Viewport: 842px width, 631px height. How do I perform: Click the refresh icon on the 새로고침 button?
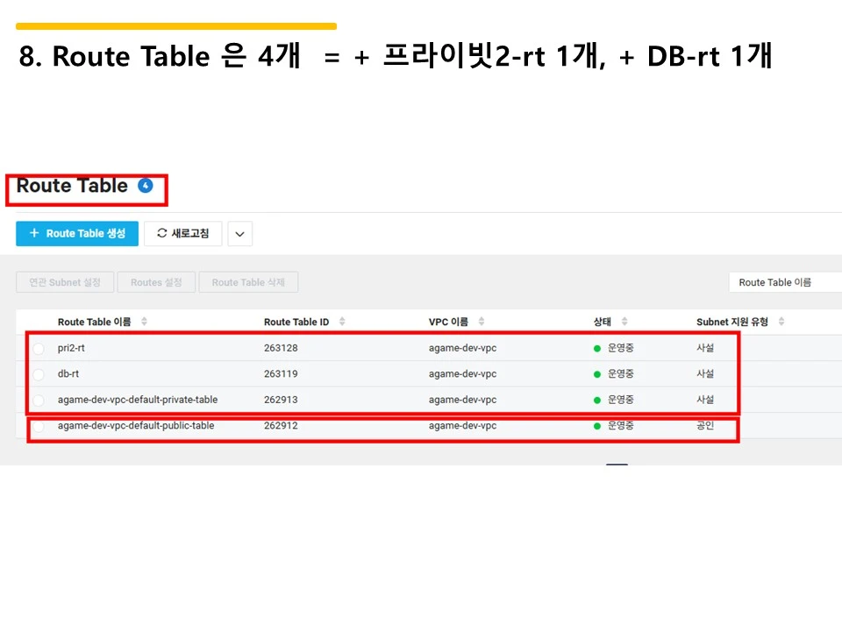(x=159, y=233)
